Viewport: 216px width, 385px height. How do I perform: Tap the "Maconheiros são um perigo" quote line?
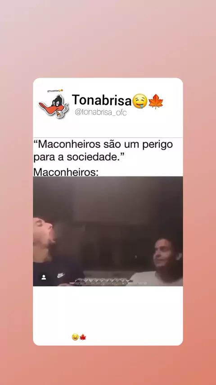click(x=103, y=144)
